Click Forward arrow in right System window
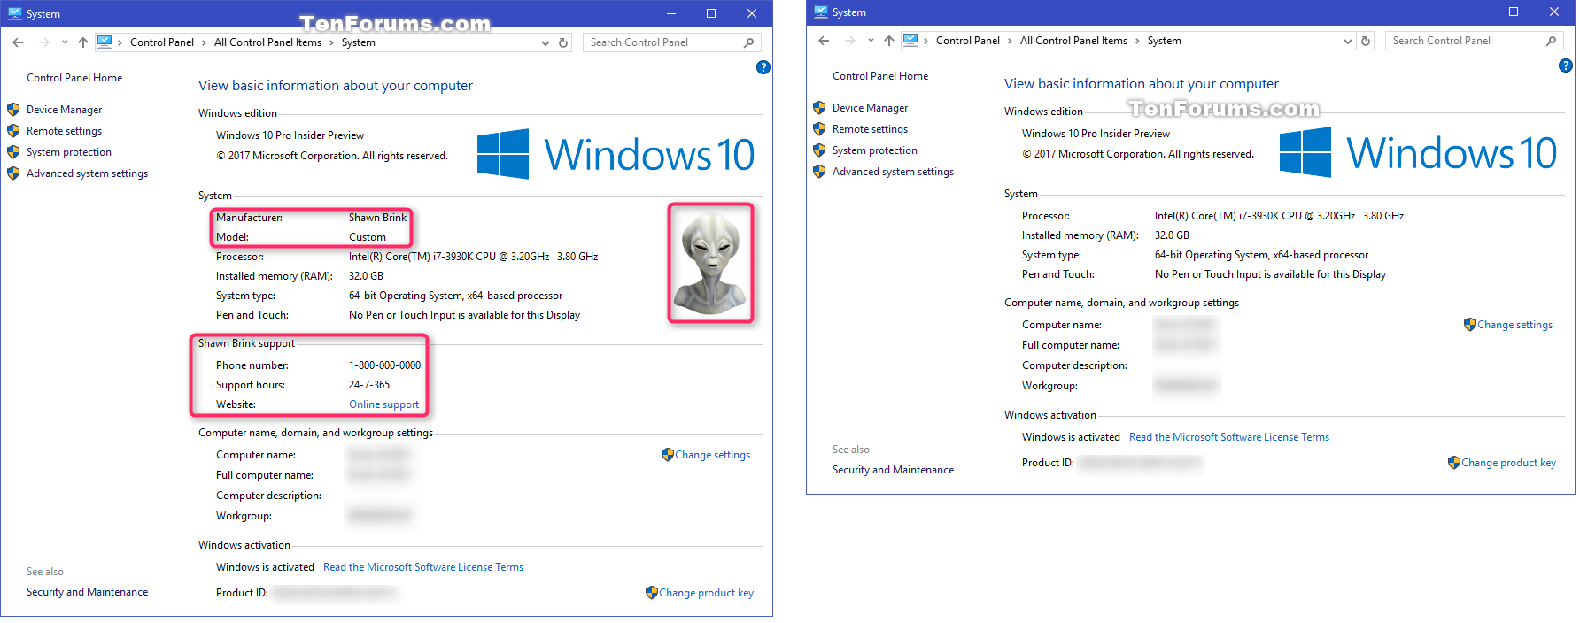This screenshot has width=1580, height=623. click(849, 41)
